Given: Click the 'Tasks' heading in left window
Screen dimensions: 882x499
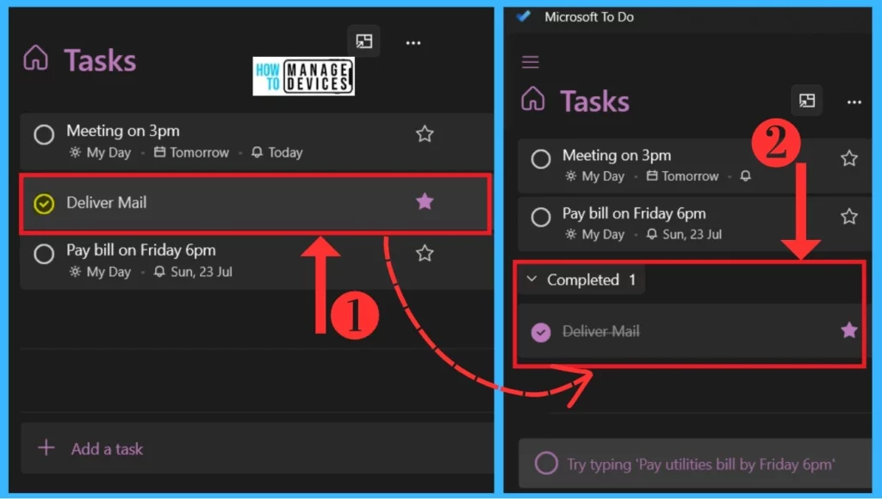Looking at the screenshot, I should 100,60.
